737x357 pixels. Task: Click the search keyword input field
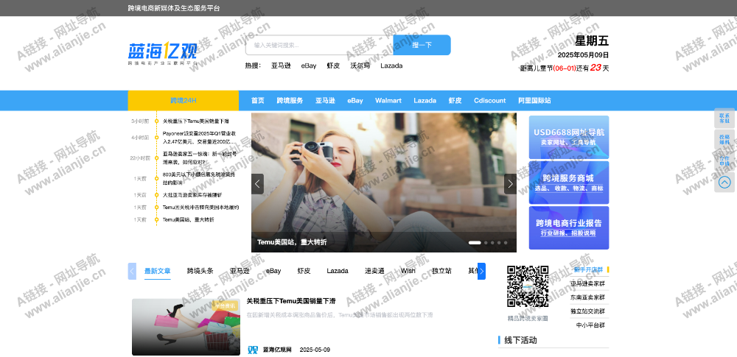tap(319, 45)
